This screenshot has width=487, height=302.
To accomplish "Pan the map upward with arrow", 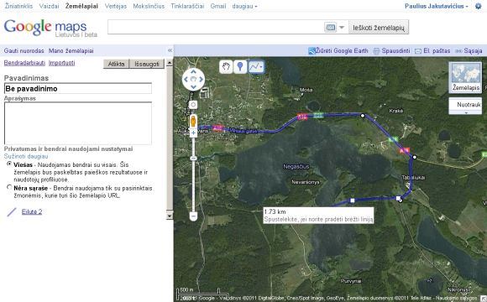I will pos(193,71).
